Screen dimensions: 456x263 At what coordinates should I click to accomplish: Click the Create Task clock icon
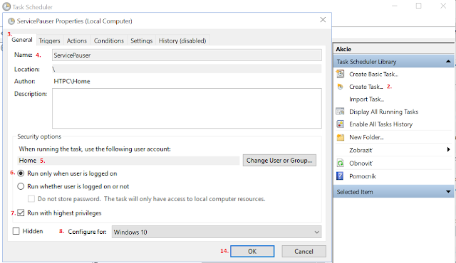pos(340,87)
